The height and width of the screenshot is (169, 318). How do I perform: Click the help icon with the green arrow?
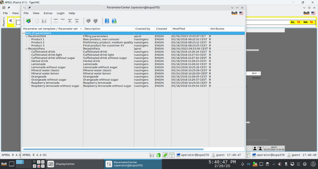click(114, 21)
